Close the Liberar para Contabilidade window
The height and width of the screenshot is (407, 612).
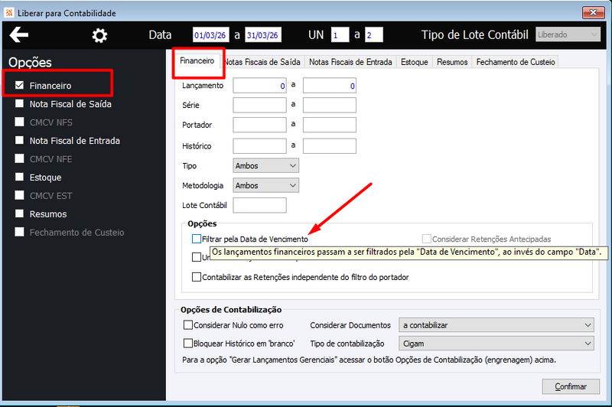pyautogui.click(x=593, y=12)
